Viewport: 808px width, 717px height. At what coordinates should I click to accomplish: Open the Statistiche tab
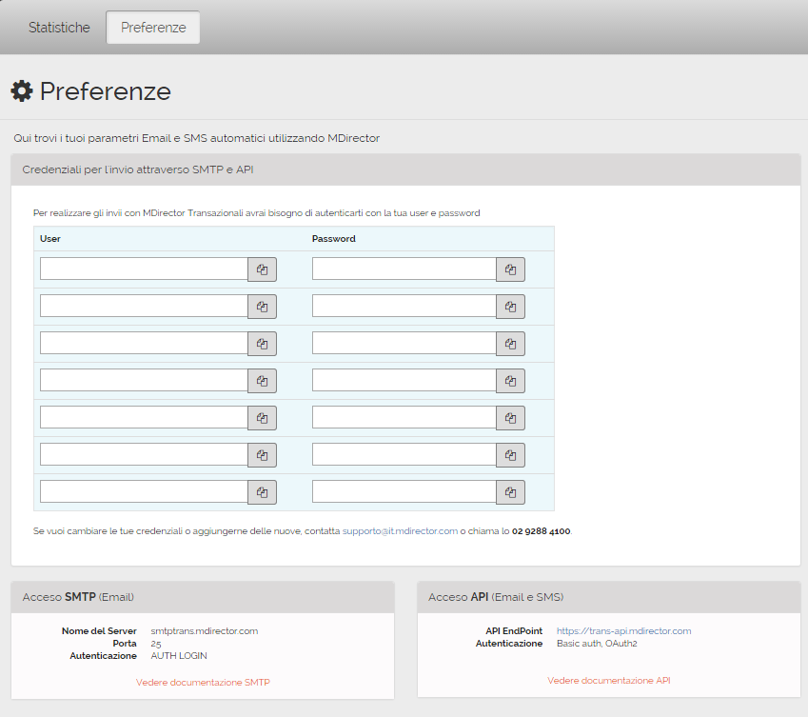point(59,28)
